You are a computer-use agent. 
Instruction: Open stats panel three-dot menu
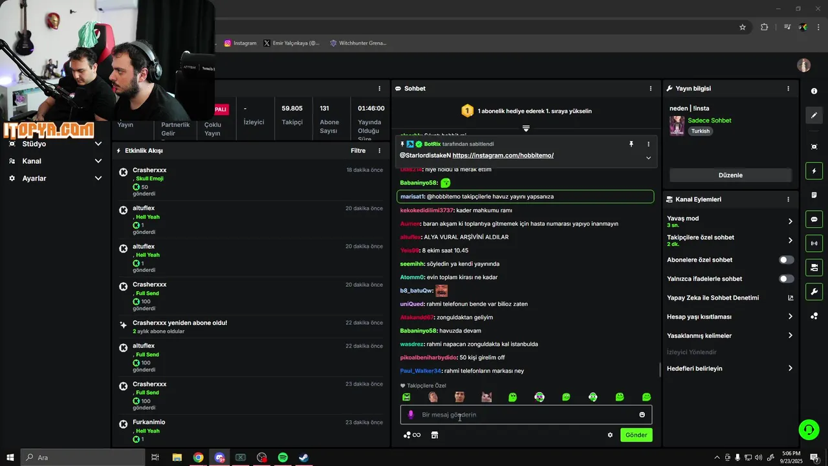[x=380, y=89]
